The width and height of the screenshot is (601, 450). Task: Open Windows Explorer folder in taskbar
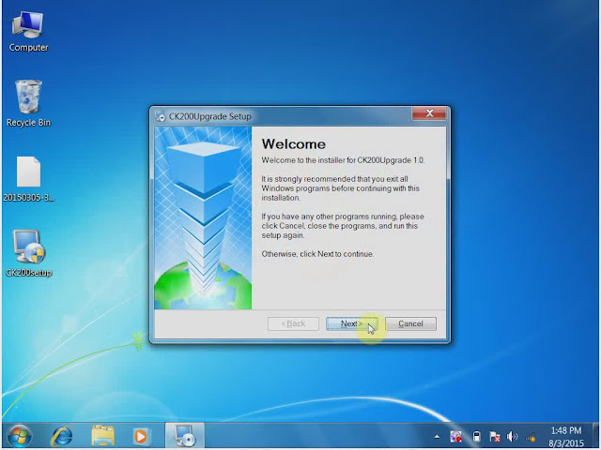pyautogui.click(x=102, y=436)
